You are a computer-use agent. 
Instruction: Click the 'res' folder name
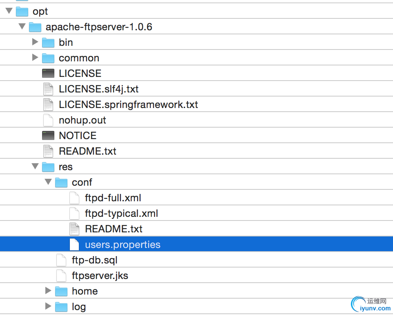[66, 167]
